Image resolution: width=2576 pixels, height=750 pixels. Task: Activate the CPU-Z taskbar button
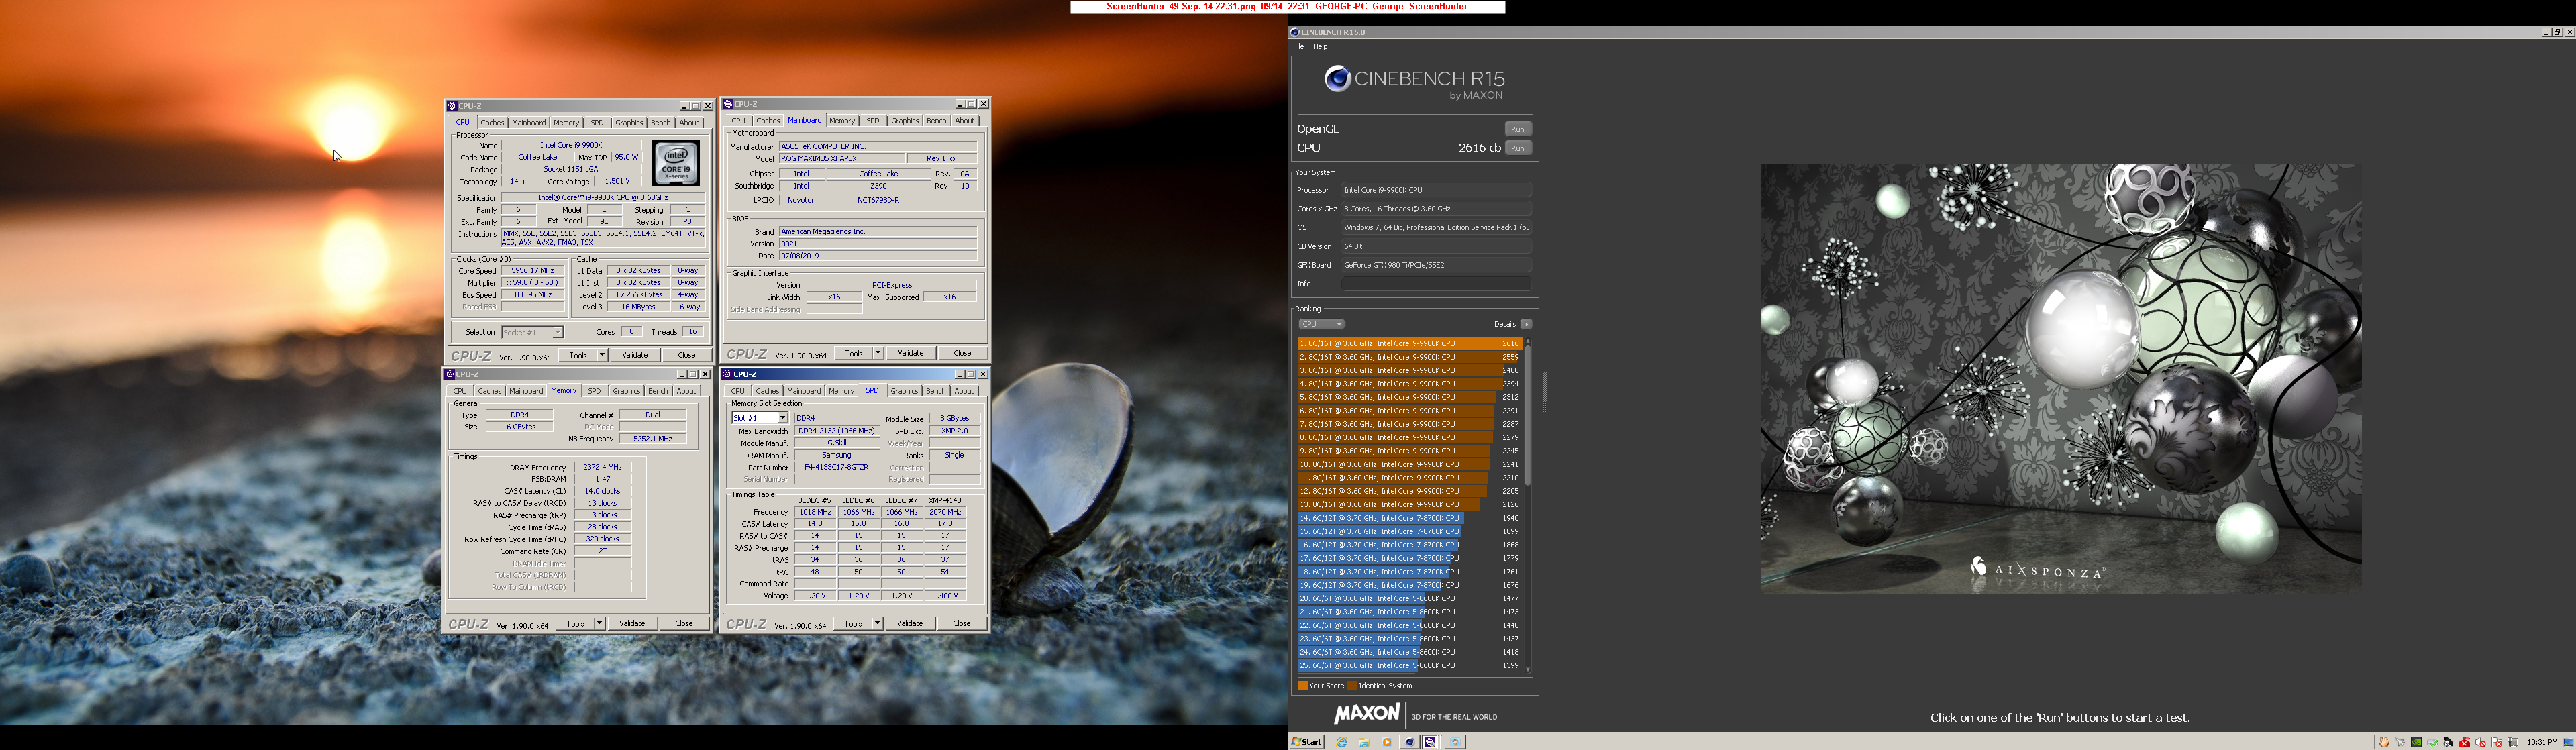coord(1431,742)
